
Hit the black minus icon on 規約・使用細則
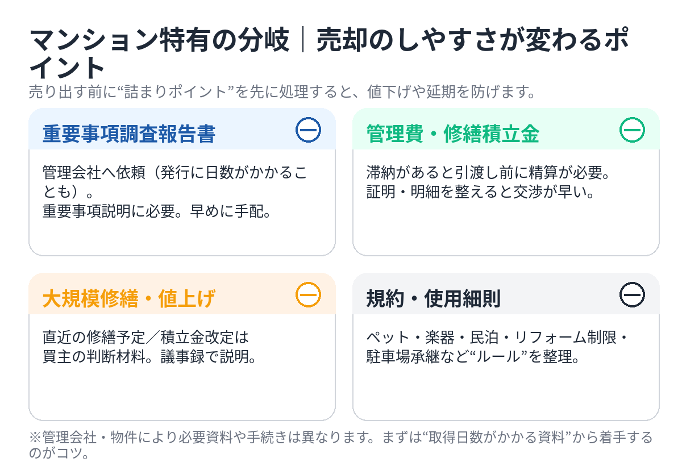pos(632,295)
